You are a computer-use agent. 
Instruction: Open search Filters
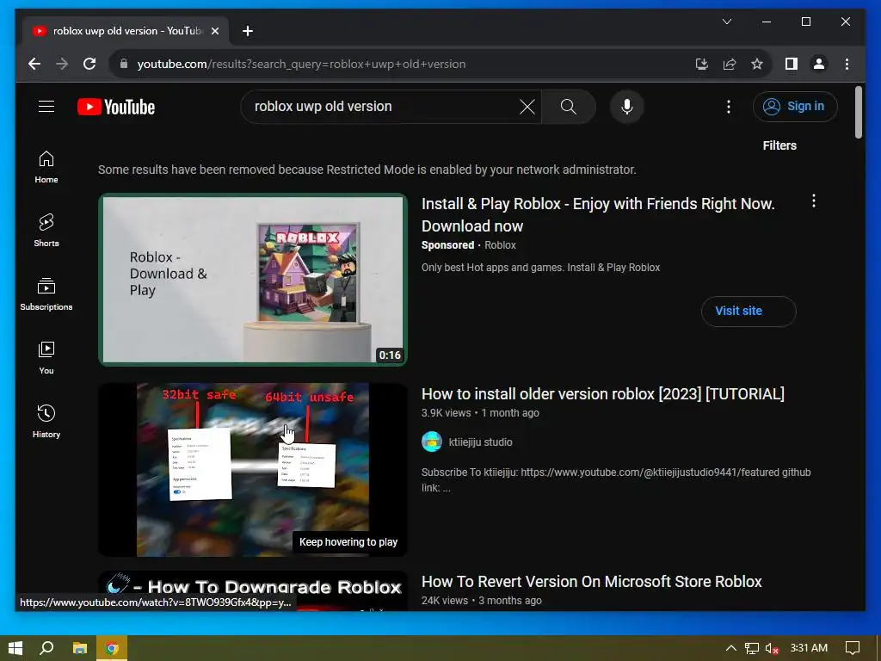779,145
